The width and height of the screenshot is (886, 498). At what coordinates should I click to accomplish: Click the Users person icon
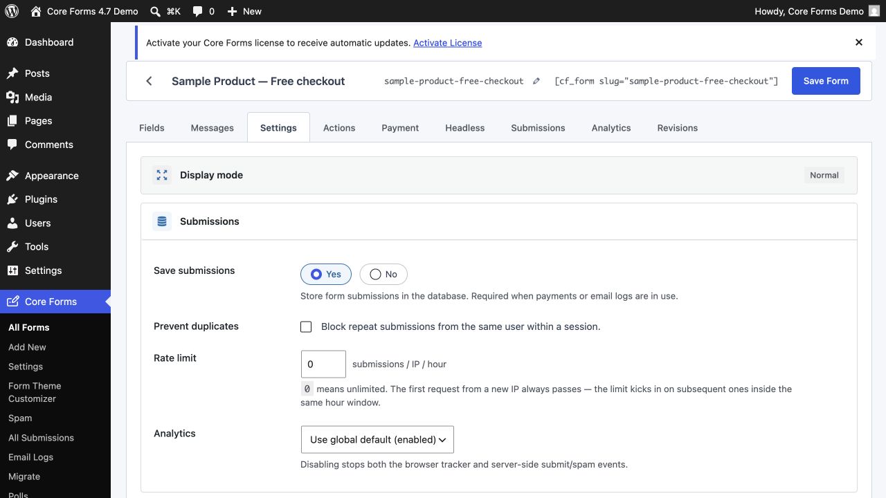12,223
